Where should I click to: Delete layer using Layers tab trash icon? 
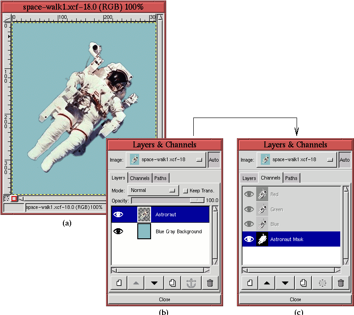210,283
